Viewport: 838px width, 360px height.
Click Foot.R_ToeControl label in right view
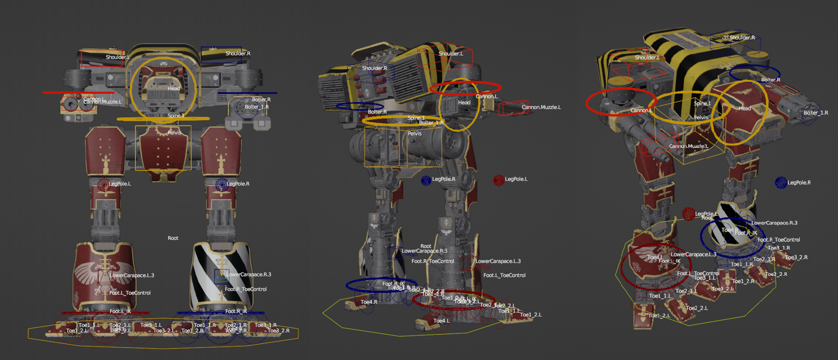coord(779,240)
